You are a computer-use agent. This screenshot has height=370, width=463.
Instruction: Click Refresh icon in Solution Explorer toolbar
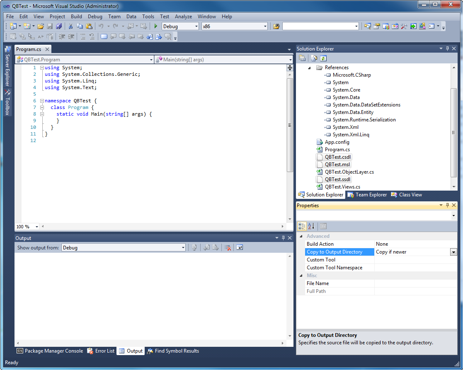323,58
